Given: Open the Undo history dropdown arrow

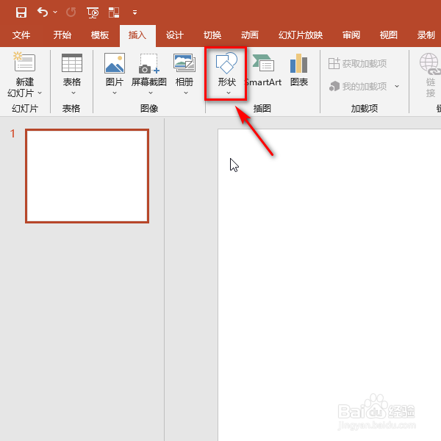Looking at the screenshot, I should (x=55, y=12).
